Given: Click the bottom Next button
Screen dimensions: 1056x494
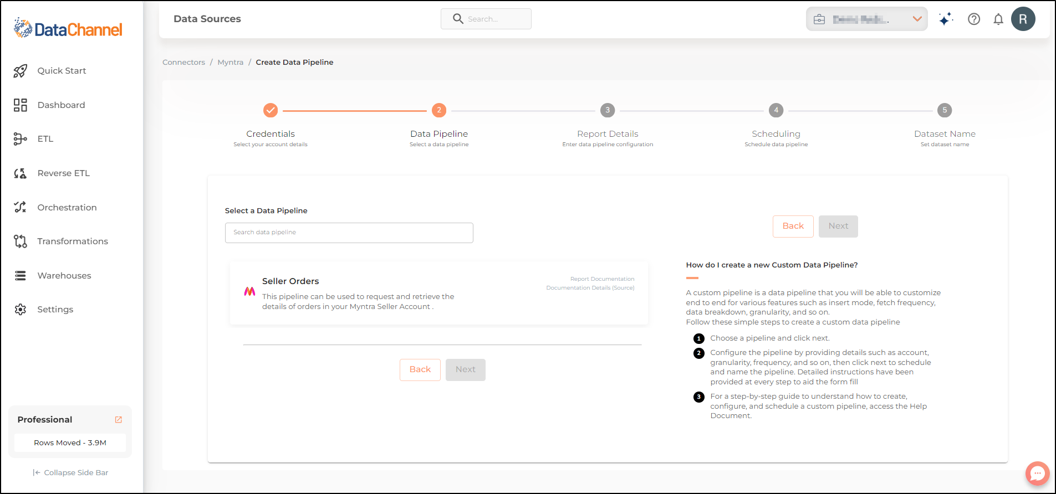Looking at the screenshot, I should [x=466, y=369].
